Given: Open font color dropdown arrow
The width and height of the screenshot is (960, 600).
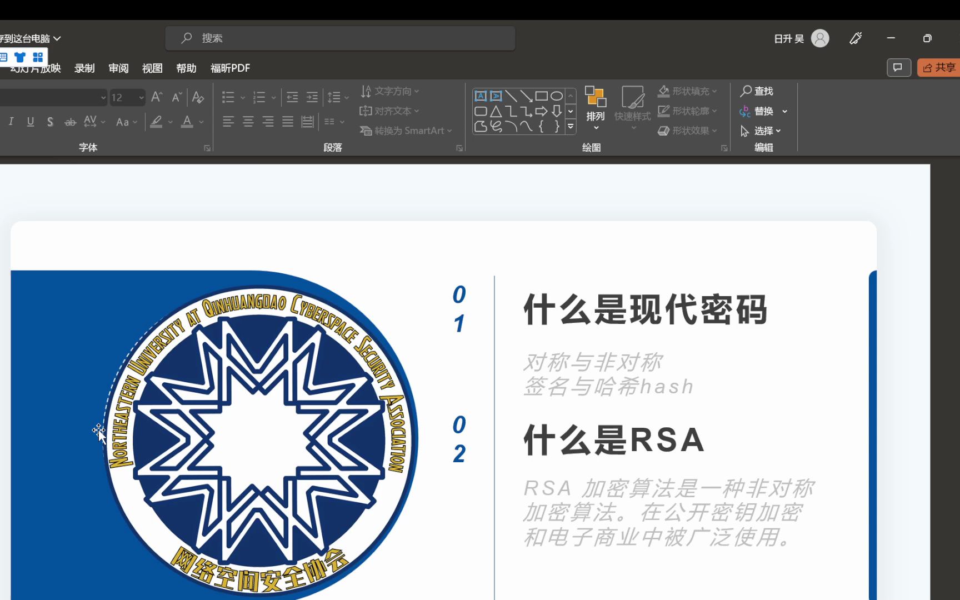Looking at the screenshot, I should tap(201, 122).
